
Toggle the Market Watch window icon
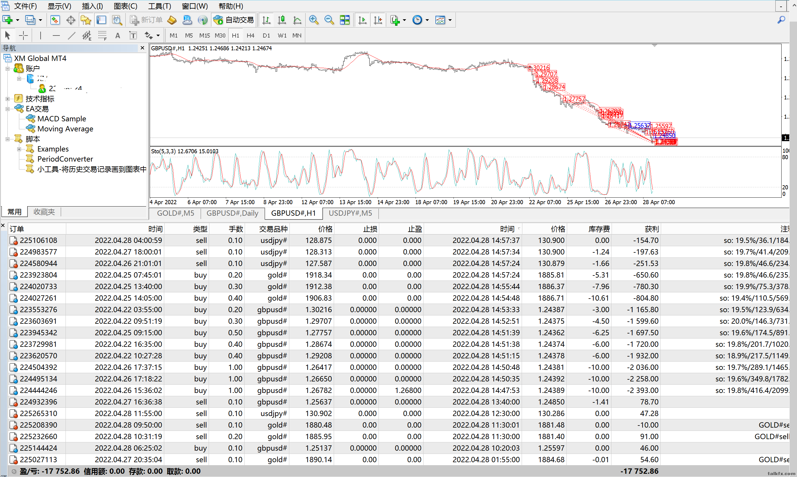tap(55, 20)
